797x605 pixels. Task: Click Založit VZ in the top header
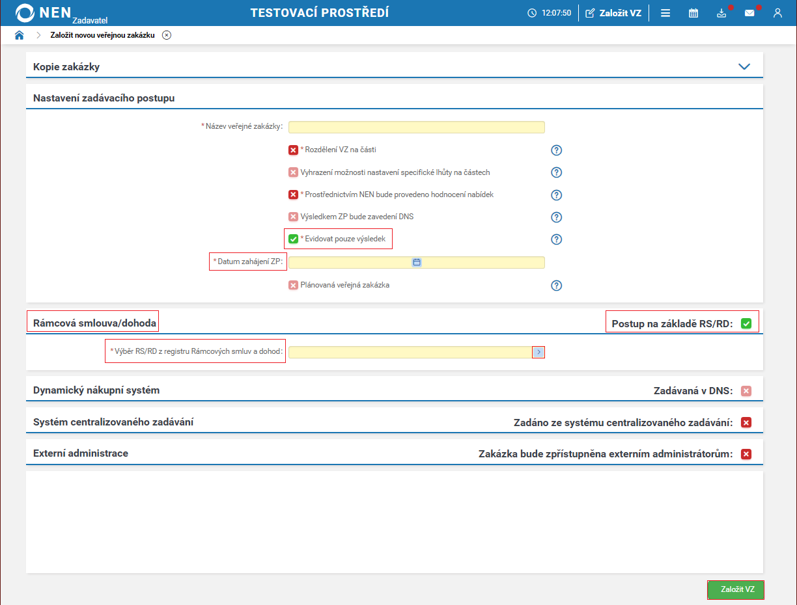coord(613,13)
